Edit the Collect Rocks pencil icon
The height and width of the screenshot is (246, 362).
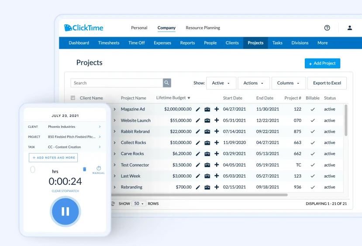pyautogui.click(x=198, y=143)
